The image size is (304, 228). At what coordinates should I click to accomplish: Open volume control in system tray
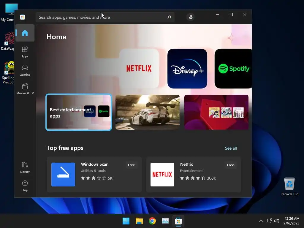[277, 221]
